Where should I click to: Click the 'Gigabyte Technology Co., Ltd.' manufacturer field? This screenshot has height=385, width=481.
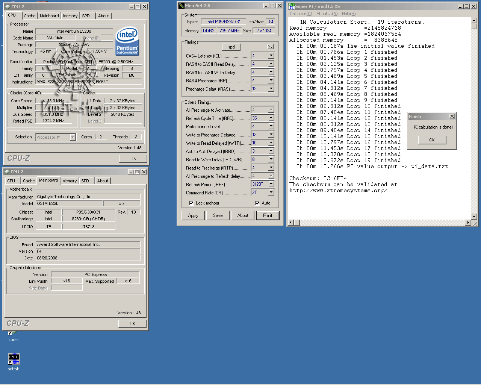click(88, 197)
